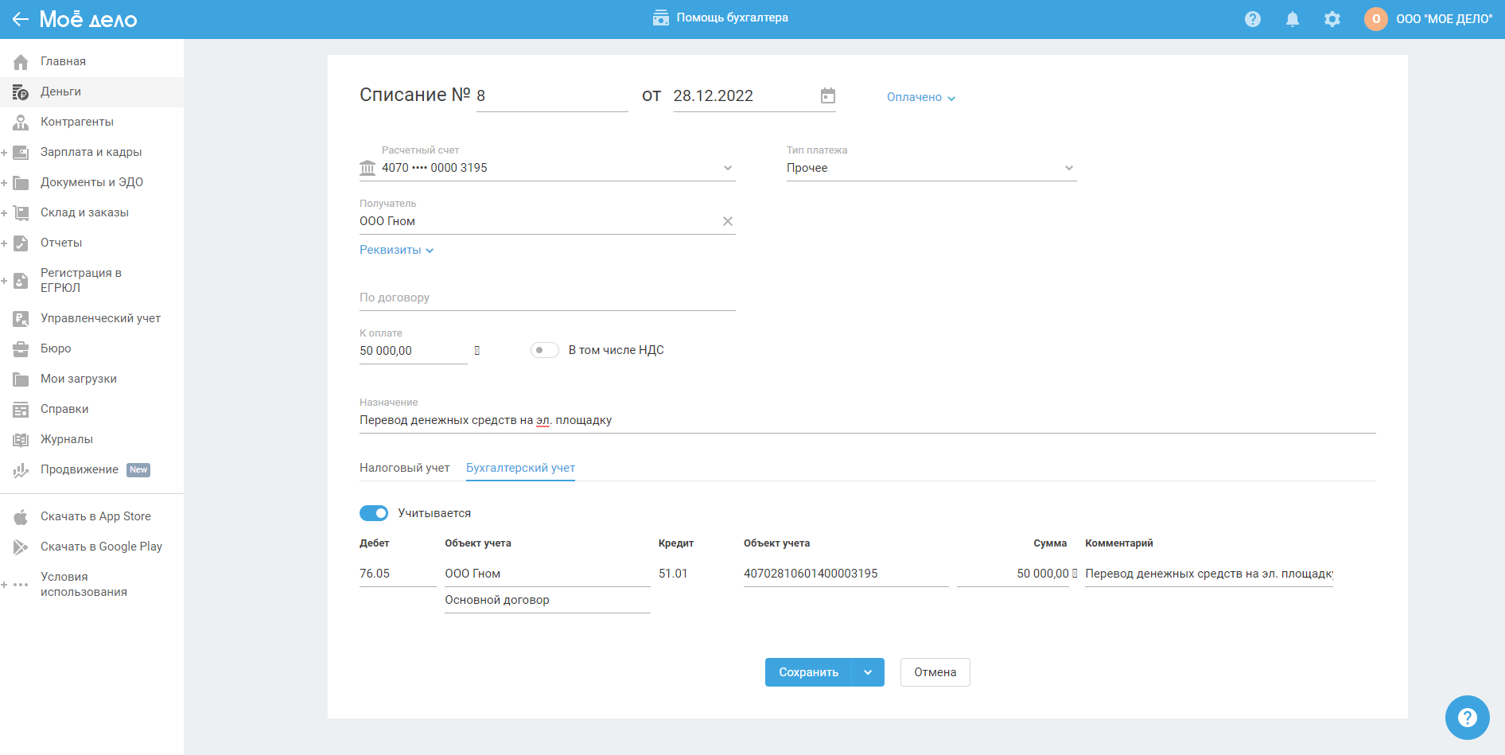The height and width of the screenshot is (755, 1505).
Task: Open the Save button's arrow options
Action: 868,672
